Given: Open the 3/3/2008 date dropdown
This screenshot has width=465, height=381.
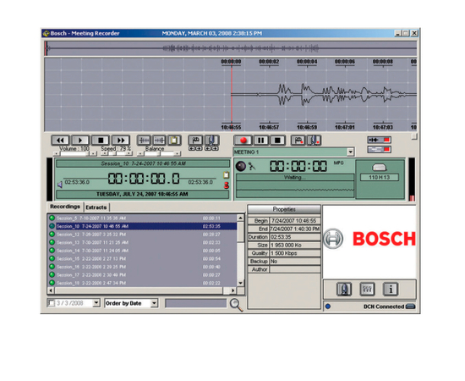Looking at the screenshot, I should click(96, 303).
